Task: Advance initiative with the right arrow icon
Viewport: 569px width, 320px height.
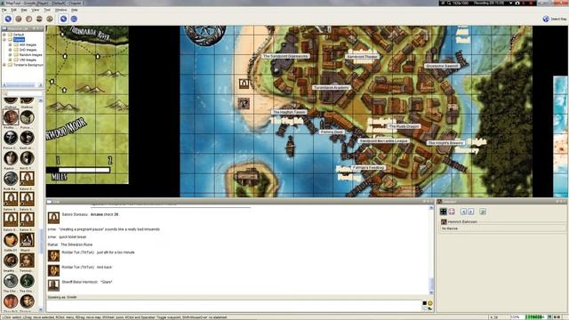Action: (470, 212)
